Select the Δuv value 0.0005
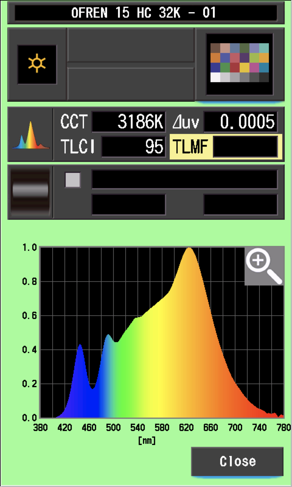292x487 pixels. [240, 122]
